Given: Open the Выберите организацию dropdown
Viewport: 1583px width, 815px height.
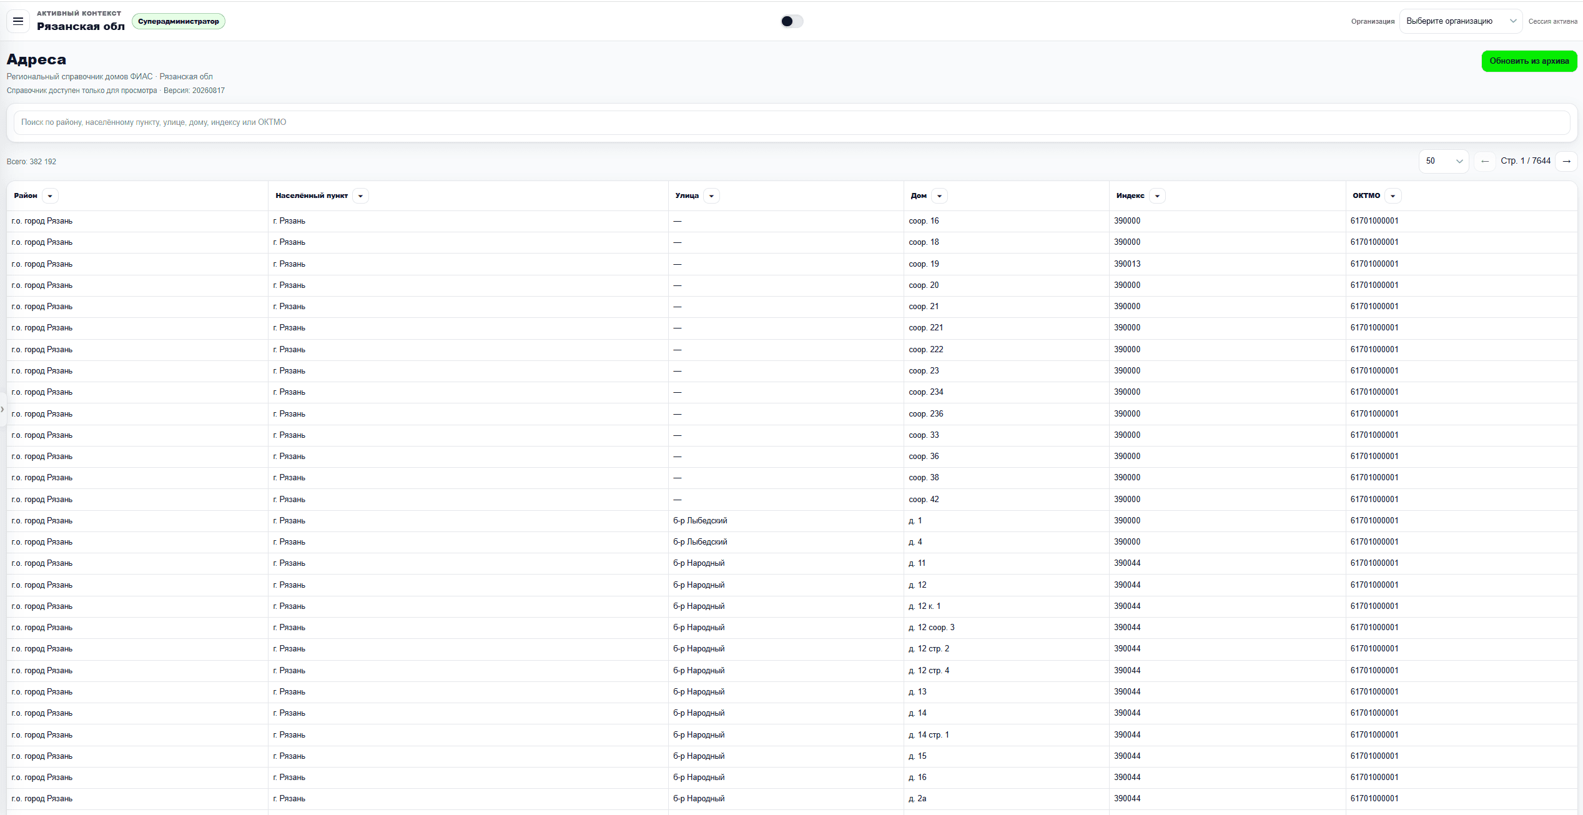Looking at the screenshot, I should coord(1461,21).
